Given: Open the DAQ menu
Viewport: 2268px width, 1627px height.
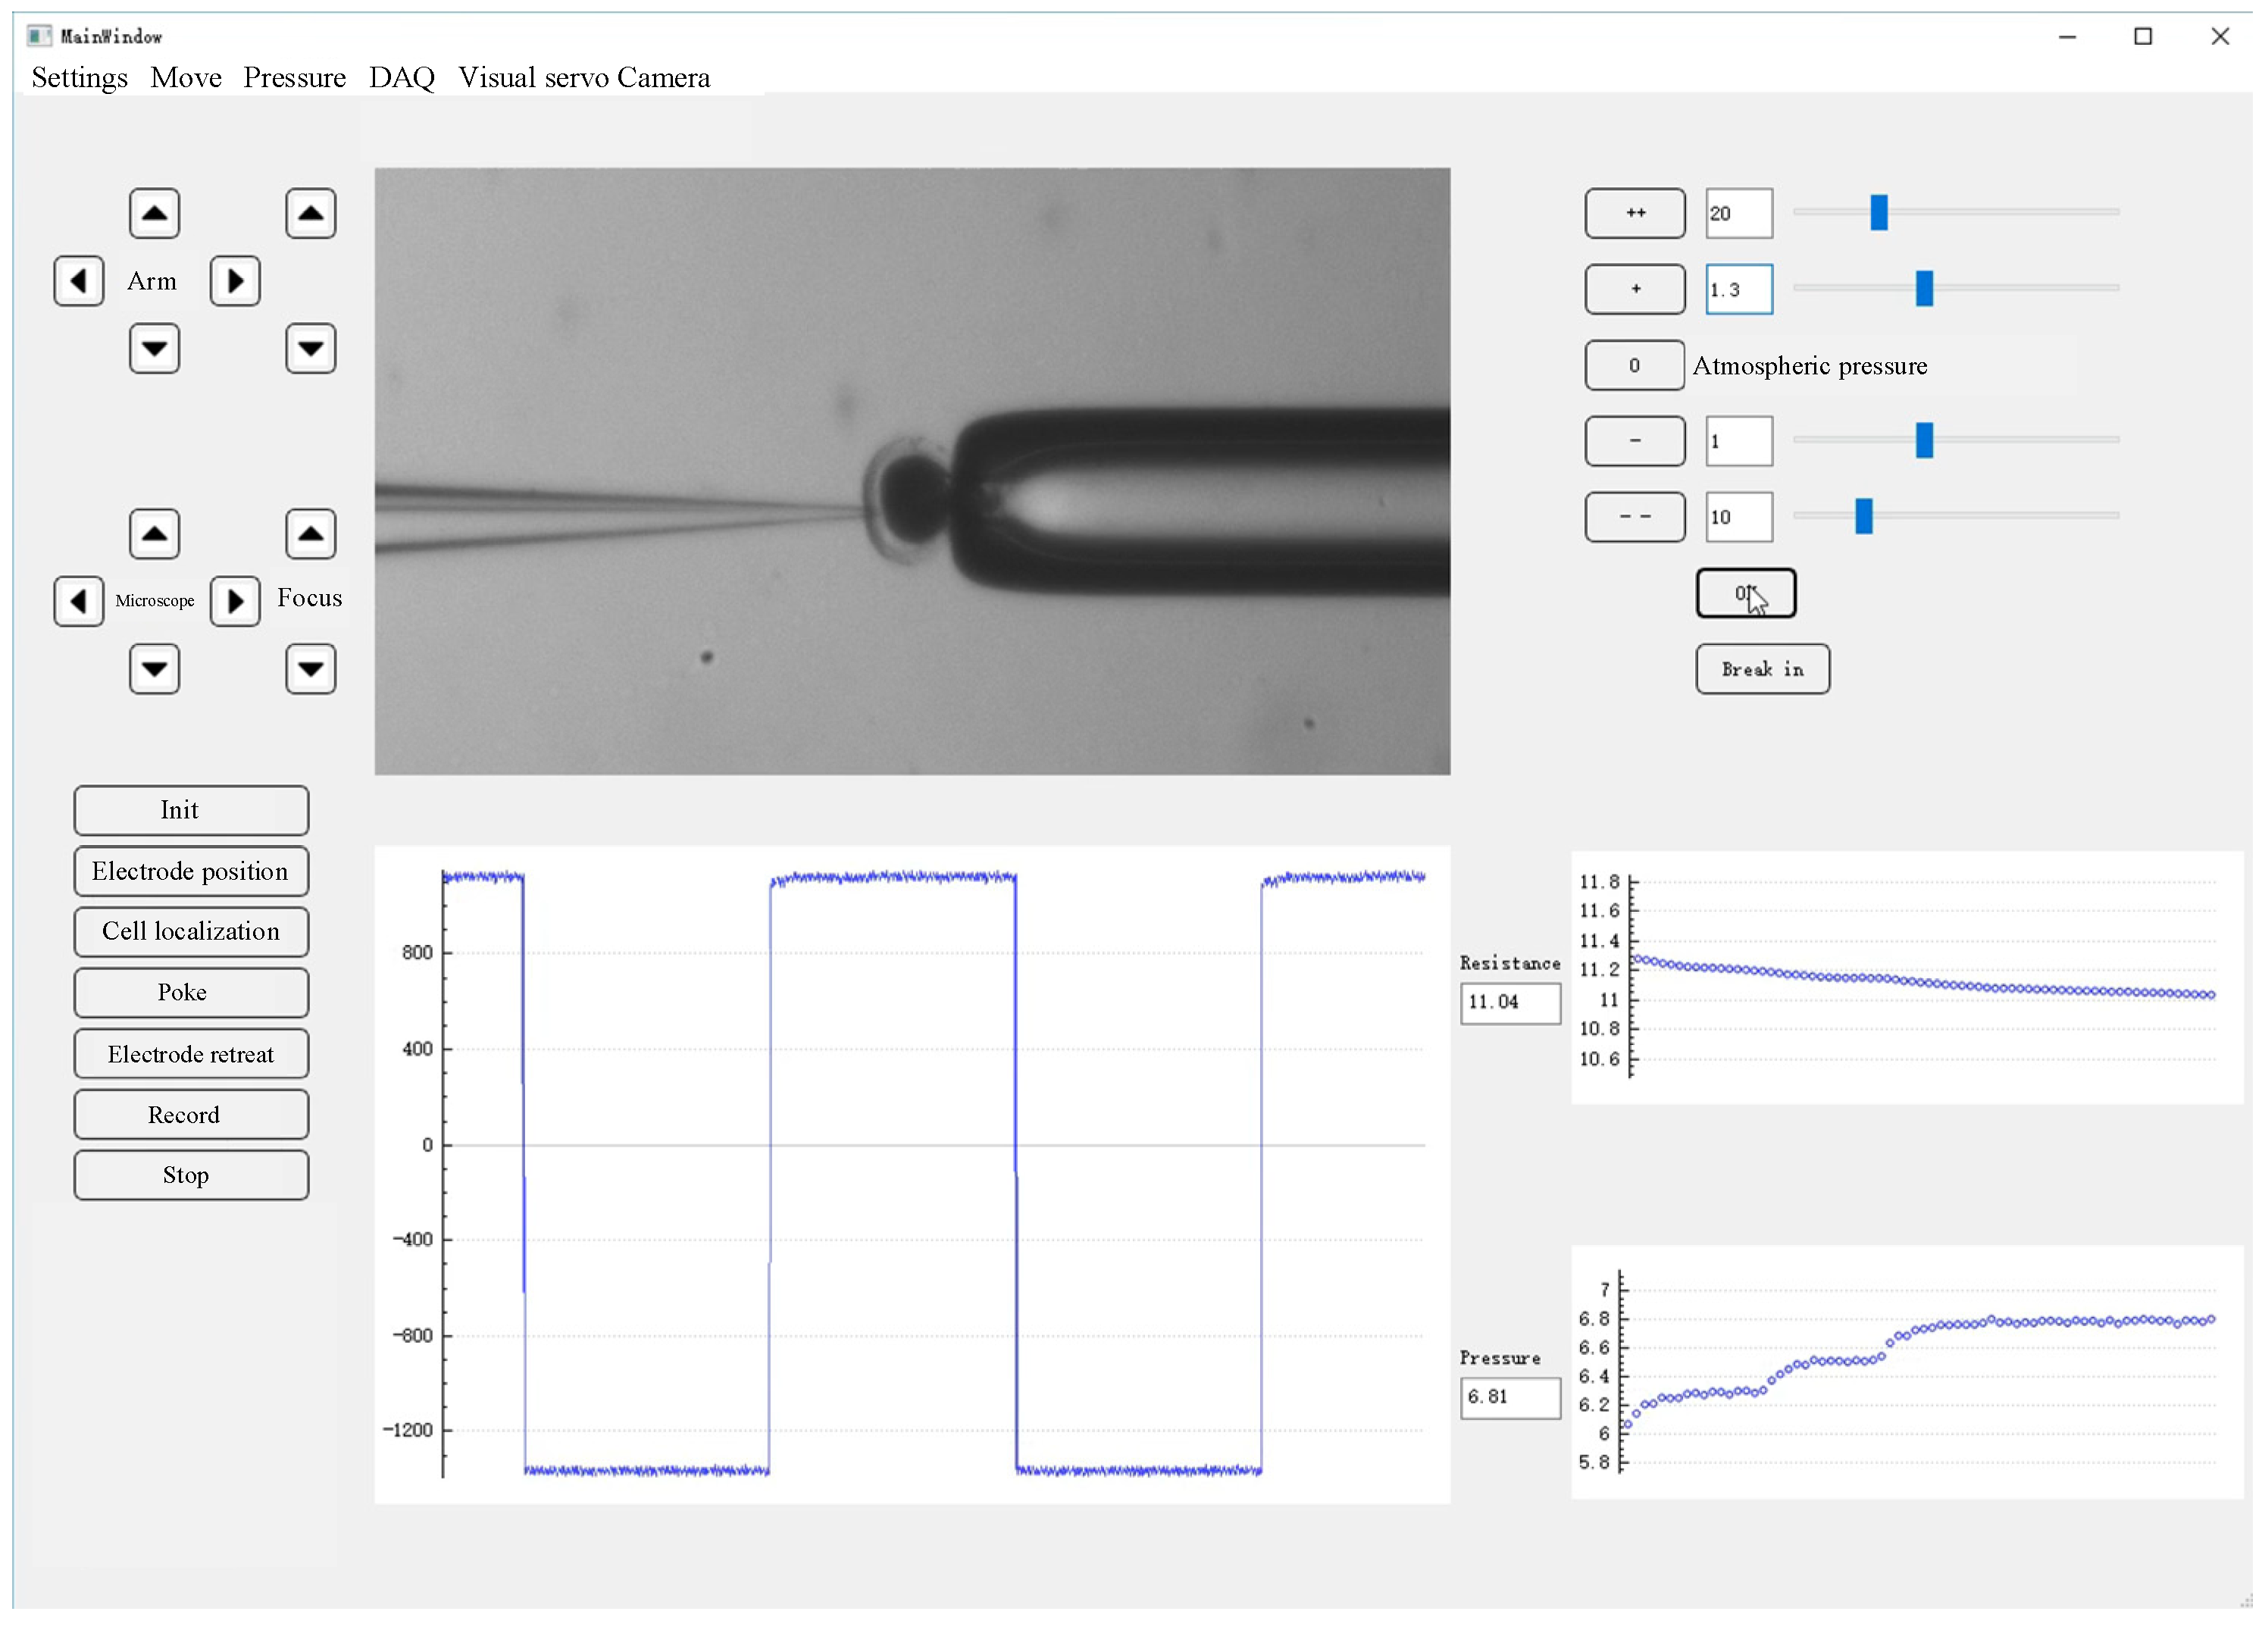Looking at the screenshot, I should click(402, 77).
